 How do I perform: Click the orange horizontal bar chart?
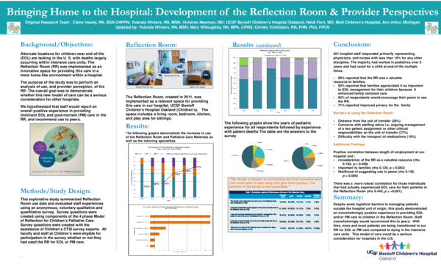point(171,230)
